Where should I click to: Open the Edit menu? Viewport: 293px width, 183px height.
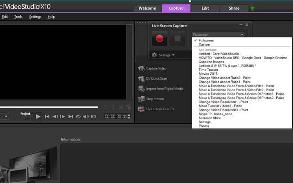[4, 17]
